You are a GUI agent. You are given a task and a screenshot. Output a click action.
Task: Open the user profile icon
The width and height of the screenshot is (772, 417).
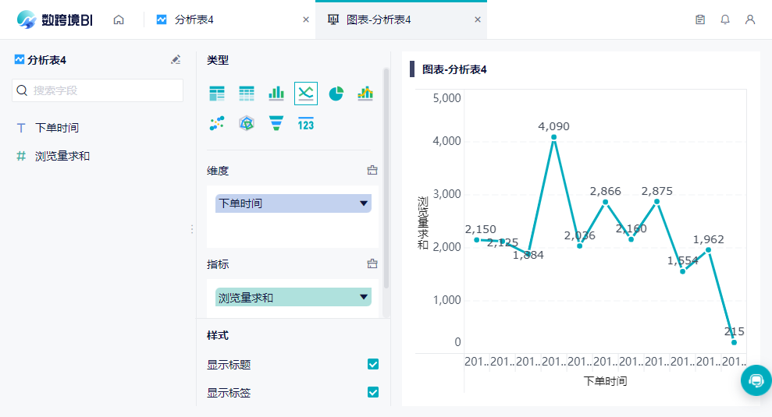(750, 19)
